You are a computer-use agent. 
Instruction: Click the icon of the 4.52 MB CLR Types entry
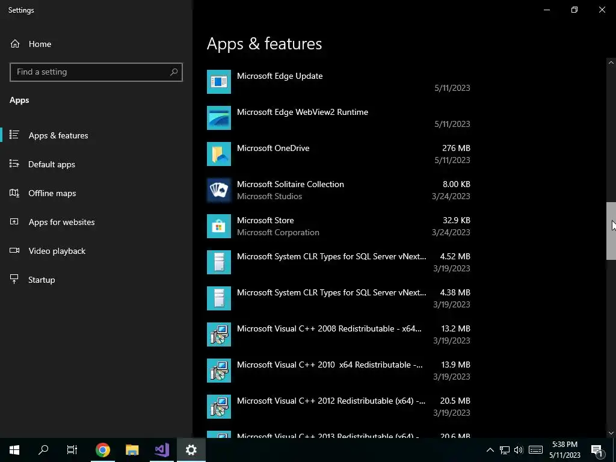pyautogui.click(x=219, y=262)
